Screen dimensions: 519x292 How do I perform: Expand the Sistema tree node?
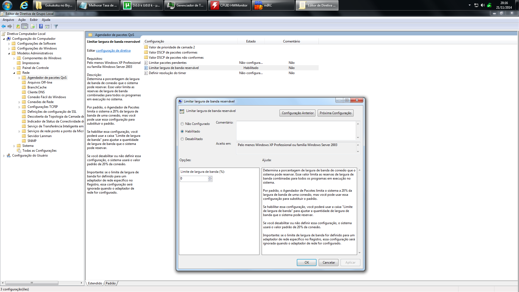(14, 146)
